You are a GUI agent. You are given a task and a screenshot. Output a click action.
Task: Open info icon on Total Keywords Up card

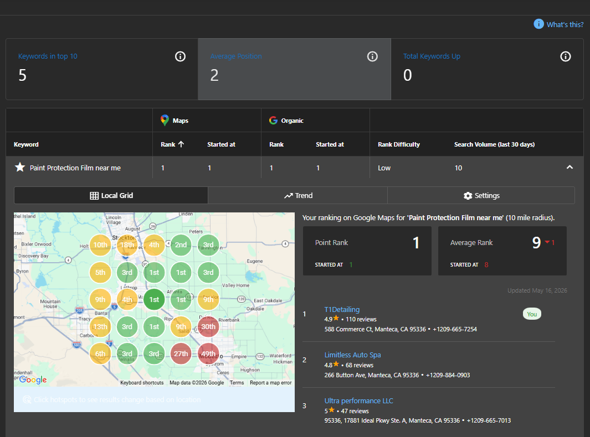pyautogui.click(x=565, y=56)
